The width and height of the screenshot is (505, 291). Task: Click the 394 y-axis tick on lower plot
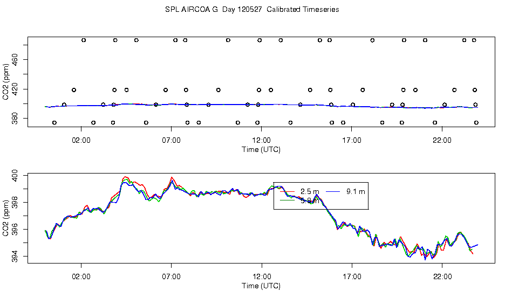(x=15, y=257)
